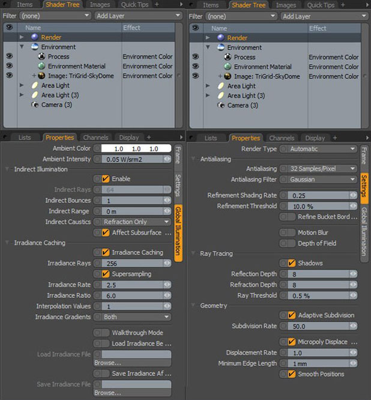
Task: Click Reflection Depth value field
Action: [319, 274]
